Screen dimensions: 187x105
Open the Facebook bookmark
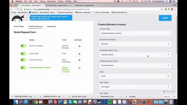pyautogui.click(x=34, y=12)
